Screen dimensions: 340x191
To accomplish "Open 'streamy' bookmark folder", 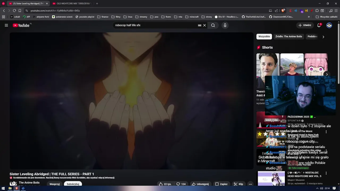I will tap(141, 17).
